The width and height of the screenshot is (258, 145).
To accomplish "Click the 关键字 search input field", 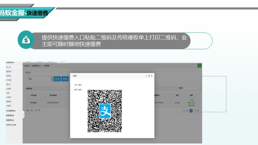I will click(192, 88).
